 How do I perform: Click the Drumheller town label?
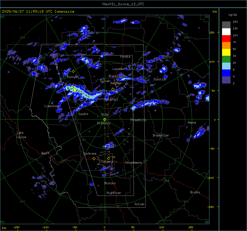click(x=161, y=135)
